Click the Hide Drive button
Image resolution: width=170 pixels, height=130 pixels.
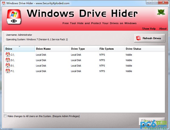coord(152,122)
